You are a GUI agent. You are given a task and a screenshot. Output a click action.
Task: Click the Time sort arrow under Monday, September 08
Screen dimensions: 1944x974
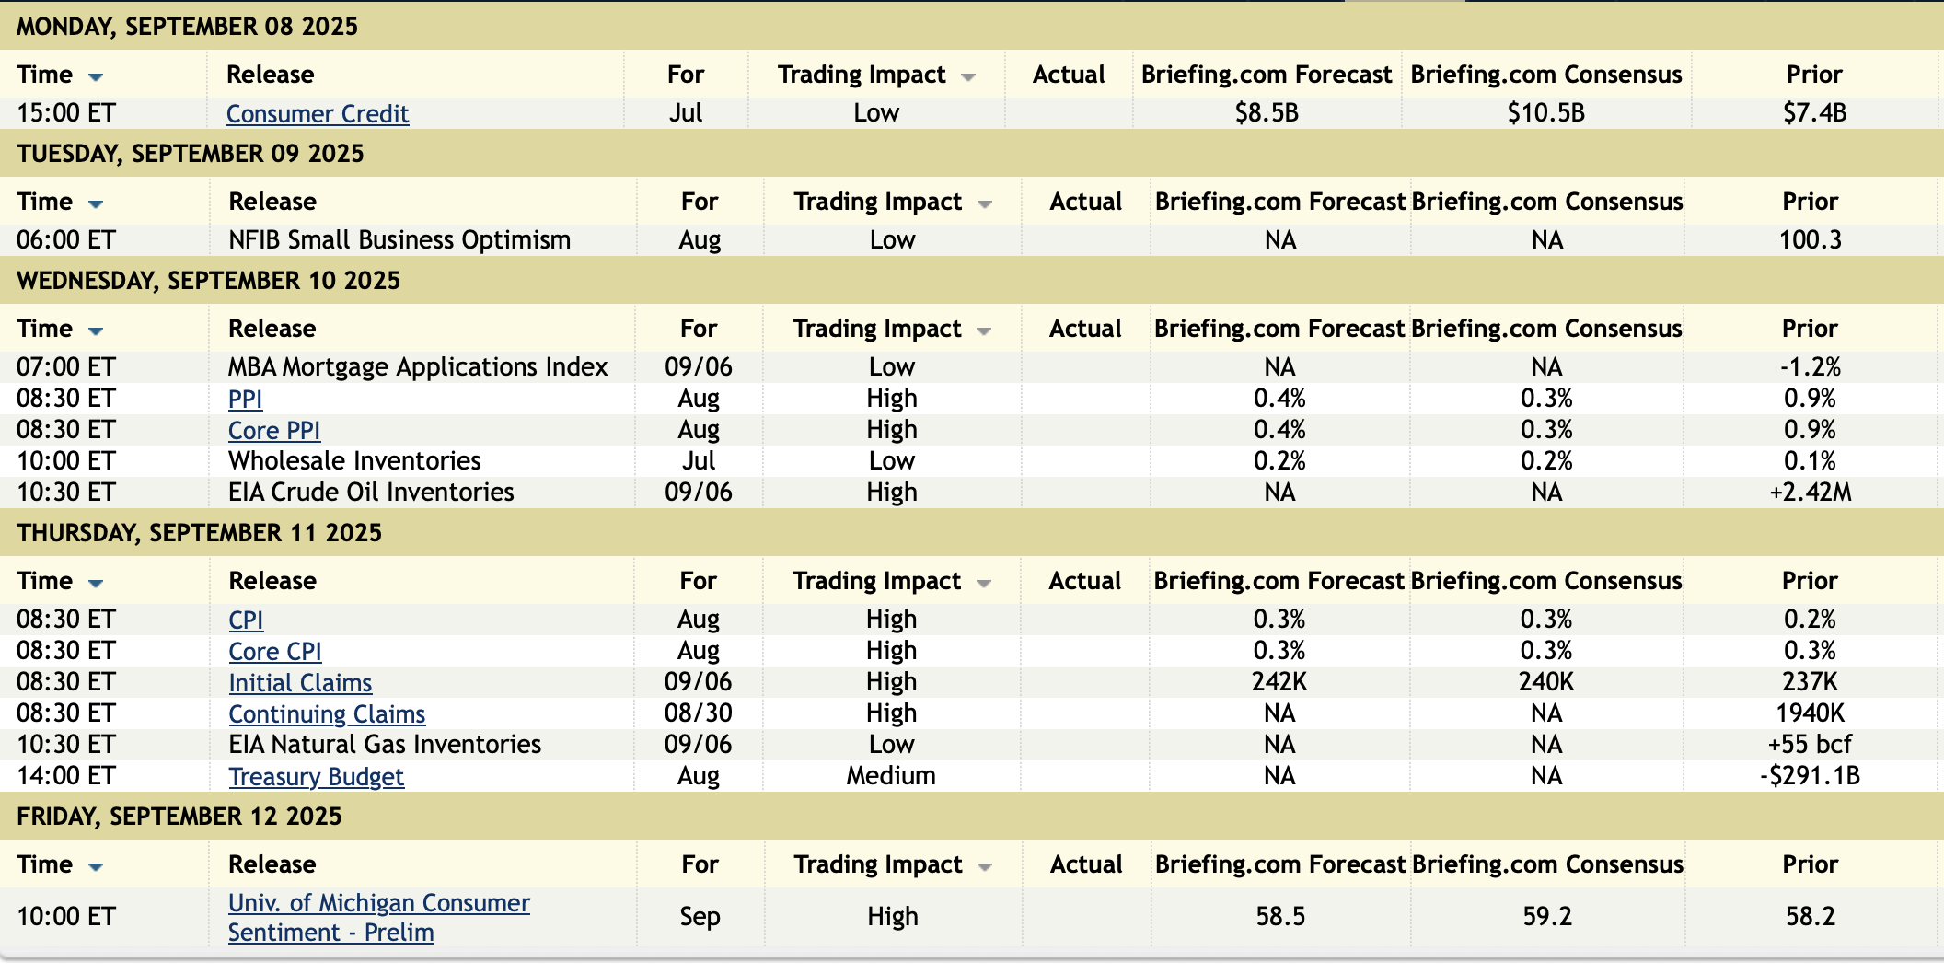pos(96,76)
